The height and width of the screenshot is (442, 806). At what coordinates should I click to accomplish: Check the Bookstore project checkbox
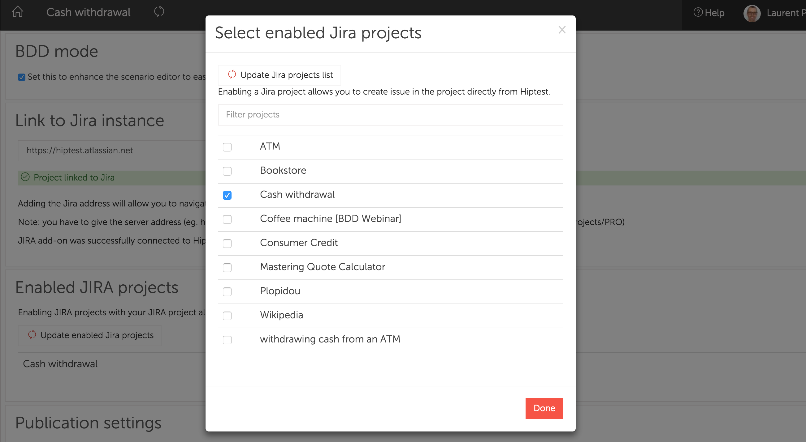tap(227, 171)
